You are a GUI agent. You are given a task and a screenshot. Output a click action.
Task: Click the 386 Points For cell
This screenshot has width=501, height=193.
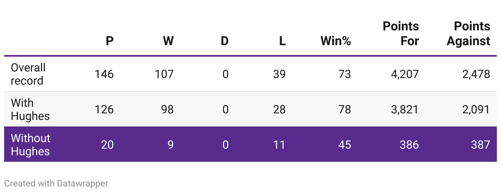(409, 145)
